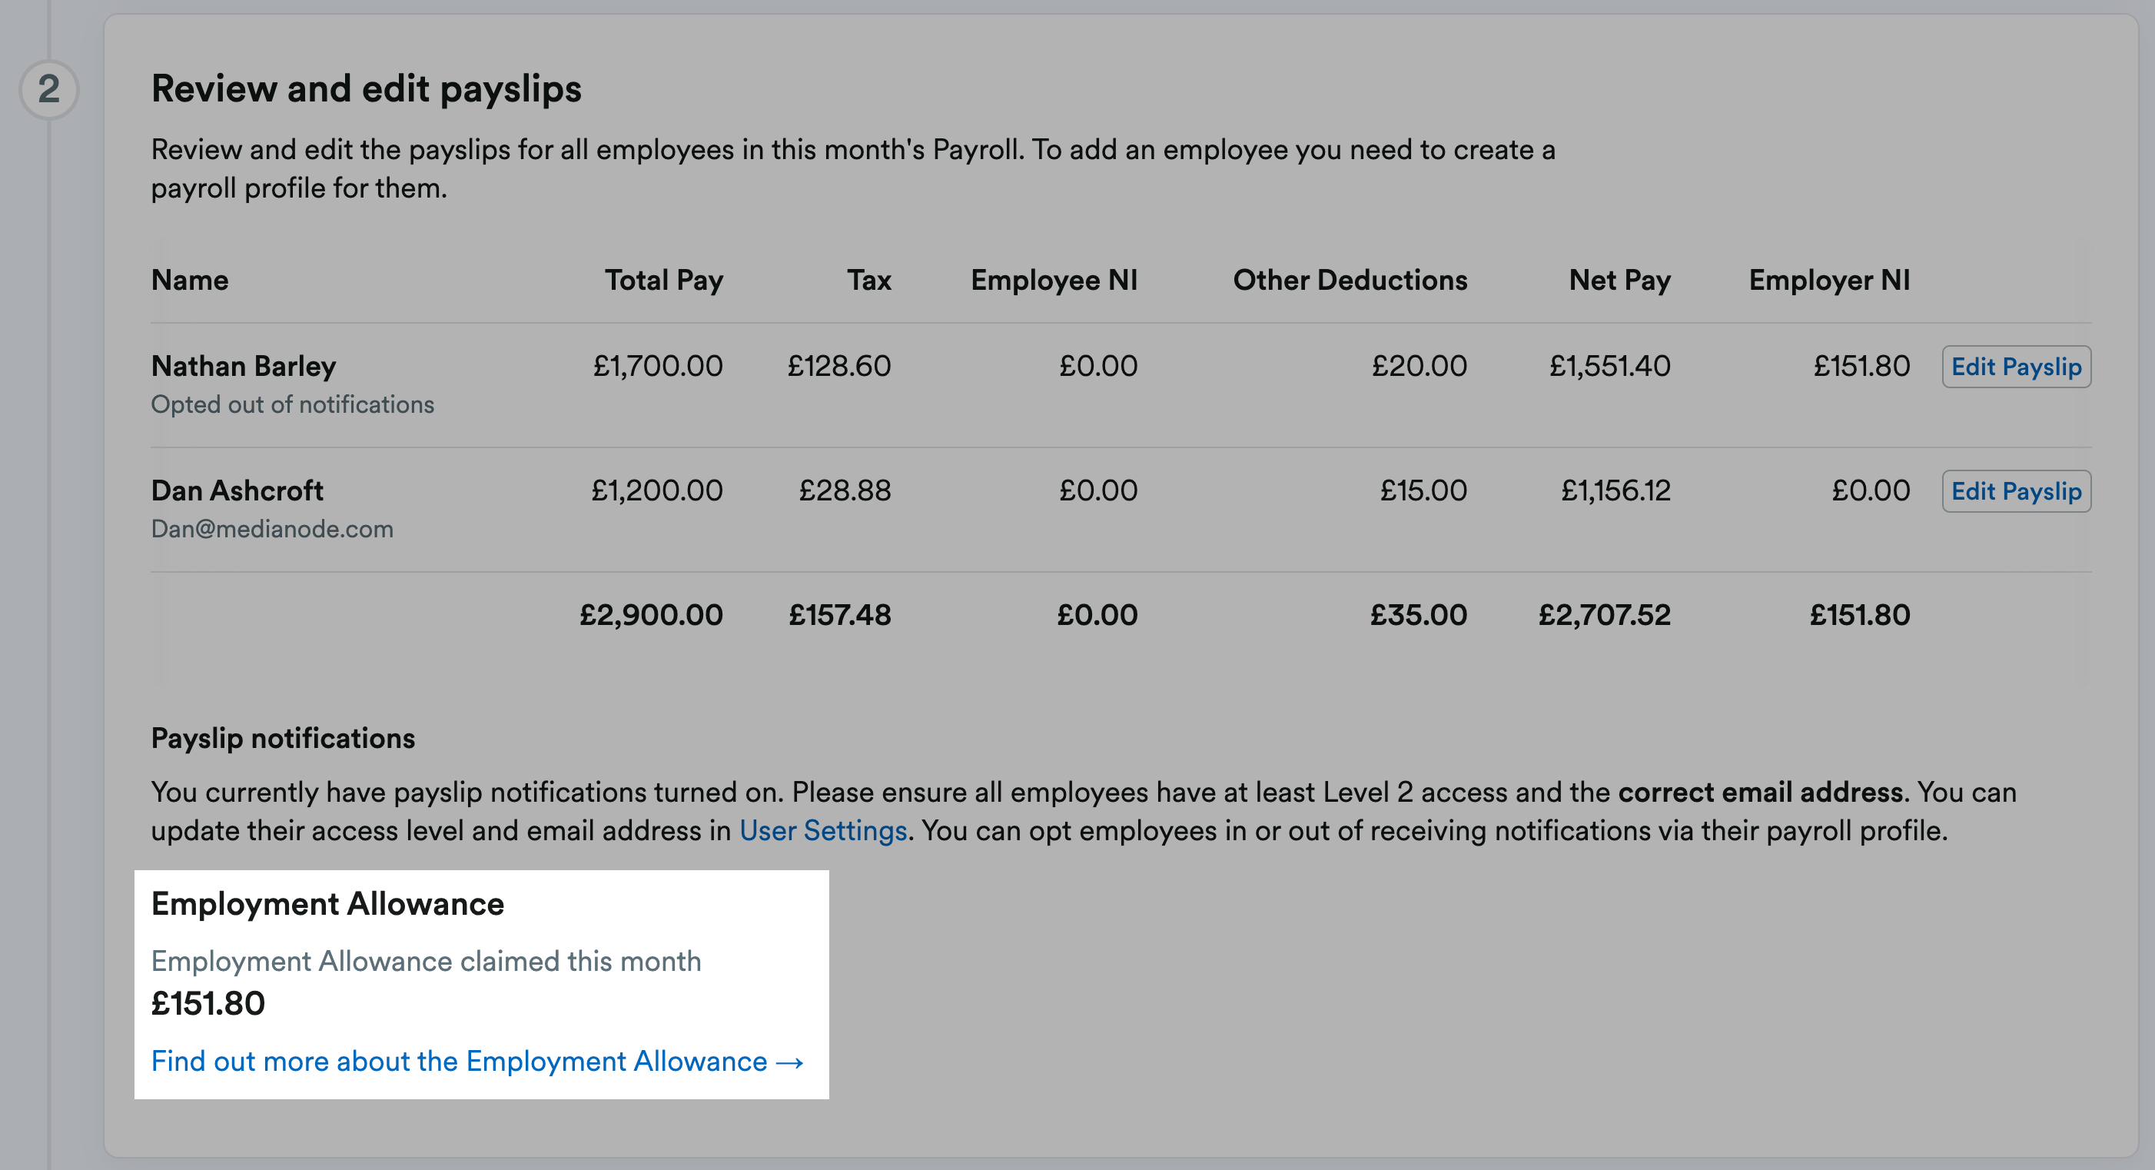
Task: Edit payslip for Nathan Barley
Action: (2016, 367)
